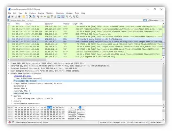Jump to the last packet

point(55,17)
